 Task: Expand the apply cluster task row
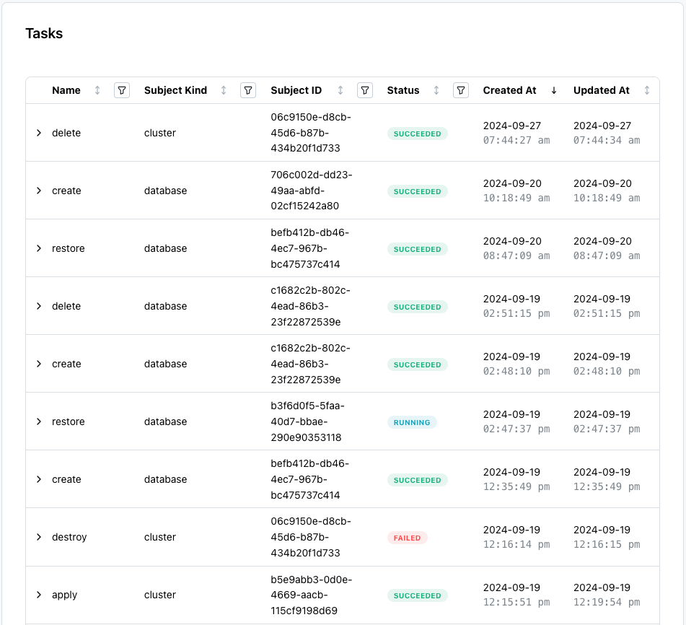coord(39,595)
